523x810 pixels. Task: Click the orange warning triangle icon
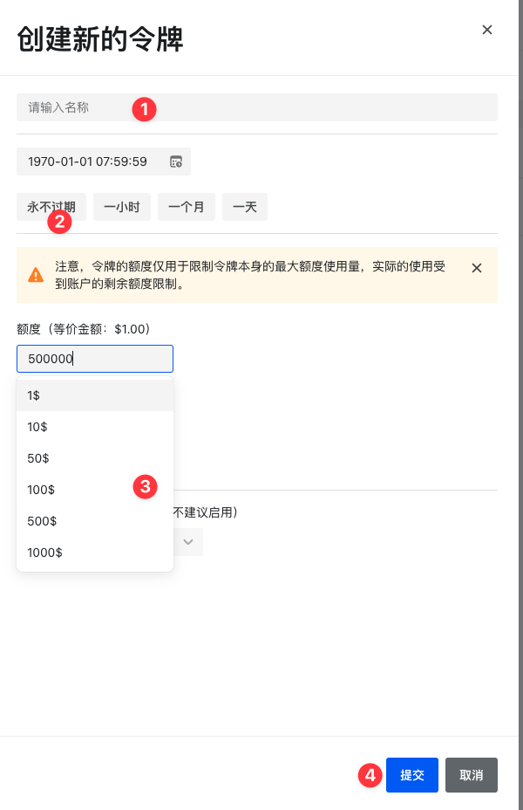(x=36, y=275)
